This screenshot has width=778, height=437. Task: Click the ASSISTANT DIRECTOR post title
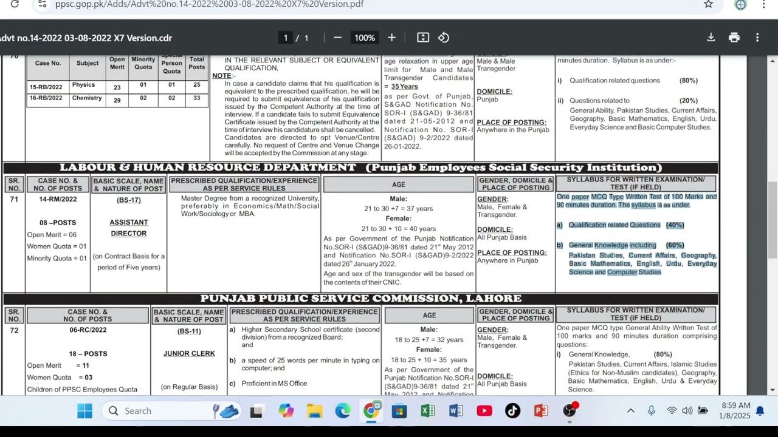tap(129, 228)
